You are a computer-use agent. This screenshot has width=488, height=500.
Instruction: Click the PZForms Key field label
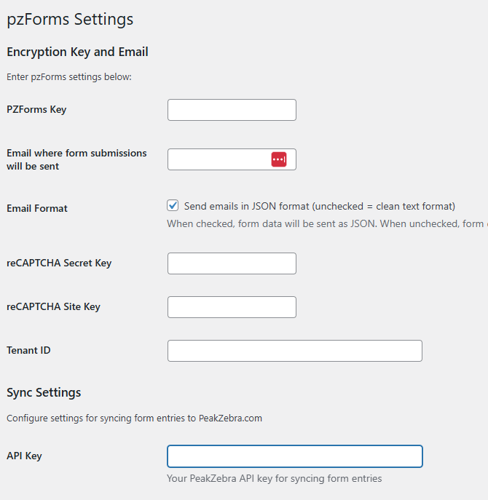36,110
